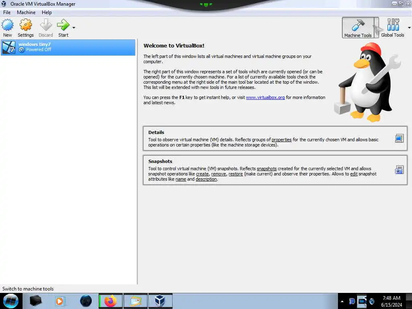The image size is (412, 309).
Task: Open the clock showing 7:48 AM
Action: [x=391, y=301]
